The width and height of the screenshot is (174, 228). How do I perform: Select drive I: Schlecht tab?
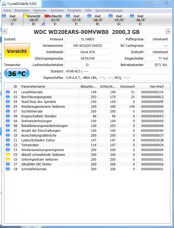click(55, 20)
